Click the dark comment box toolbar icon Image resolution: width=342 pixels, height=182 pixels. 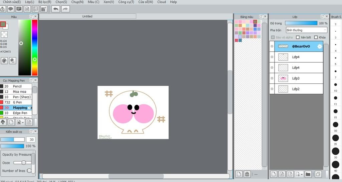click(19, 9)
